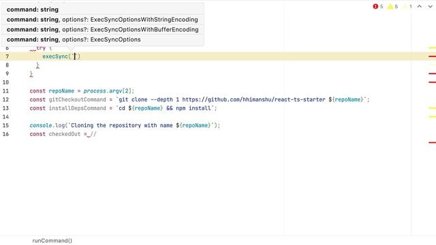Click console.log on line 15
The image size is (436, 245).
tap(47, 125)
